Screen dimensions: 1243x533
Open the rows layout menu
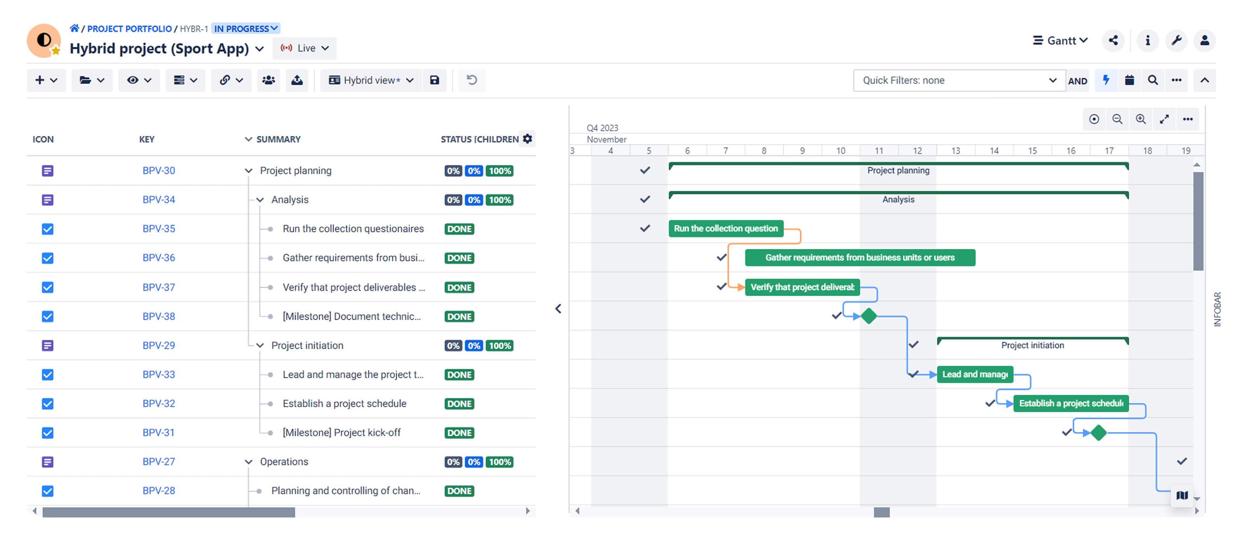coord(185,80)
